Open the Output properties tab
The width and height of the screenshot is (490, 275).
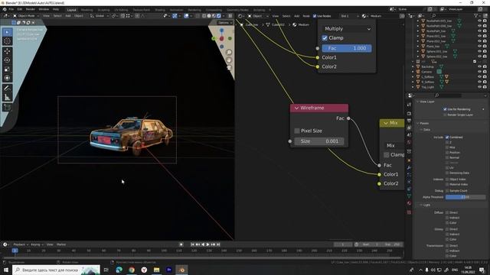tap(409, 121)
